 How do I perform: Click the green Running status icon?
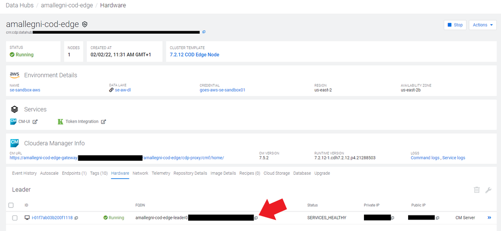click(12, 55)
